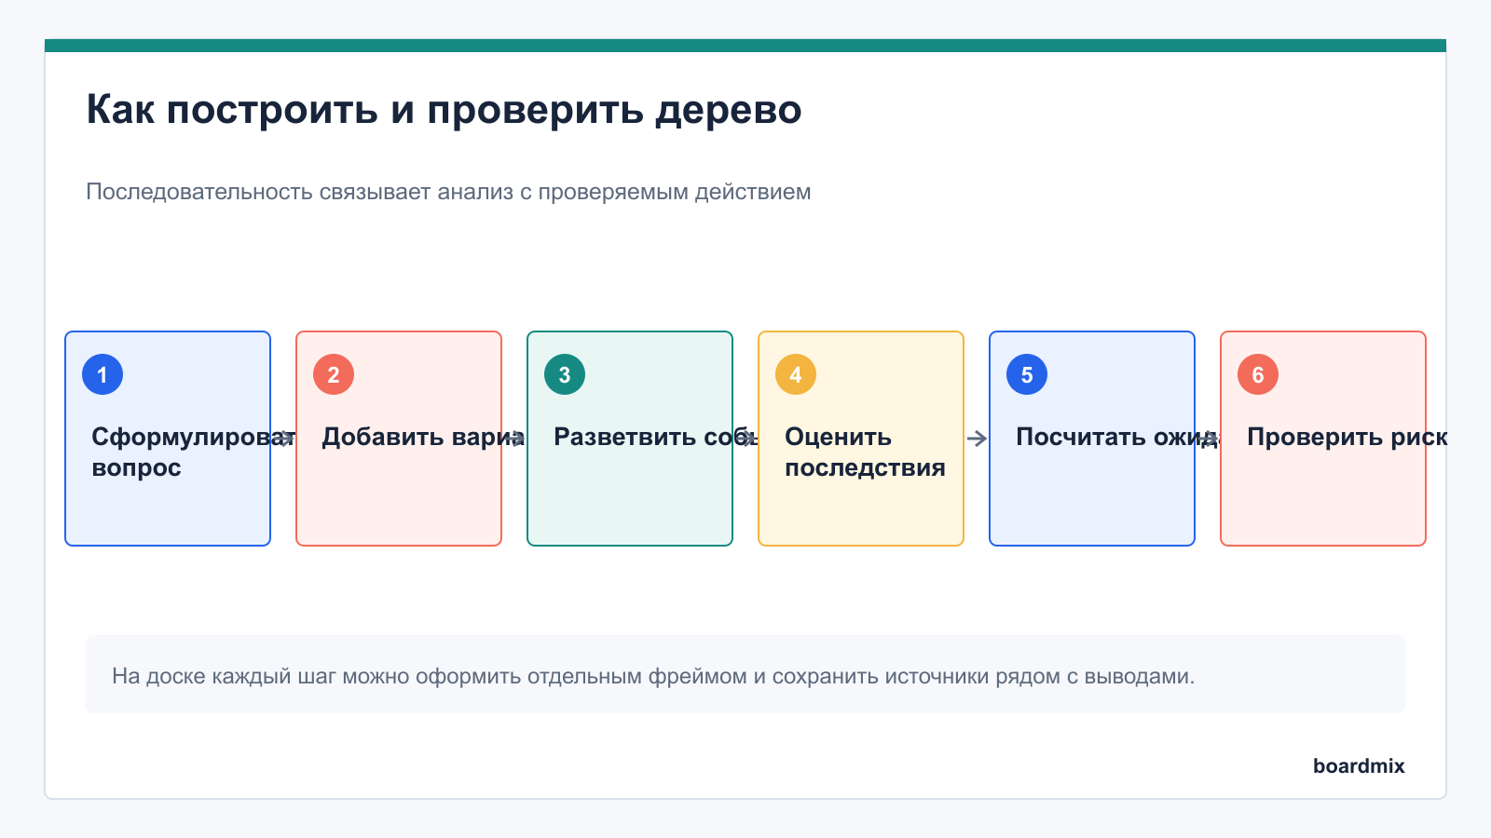Select the 'Разветвить соб…' step text
This screenshot has width=1491, height=838.
click(655, 437)
